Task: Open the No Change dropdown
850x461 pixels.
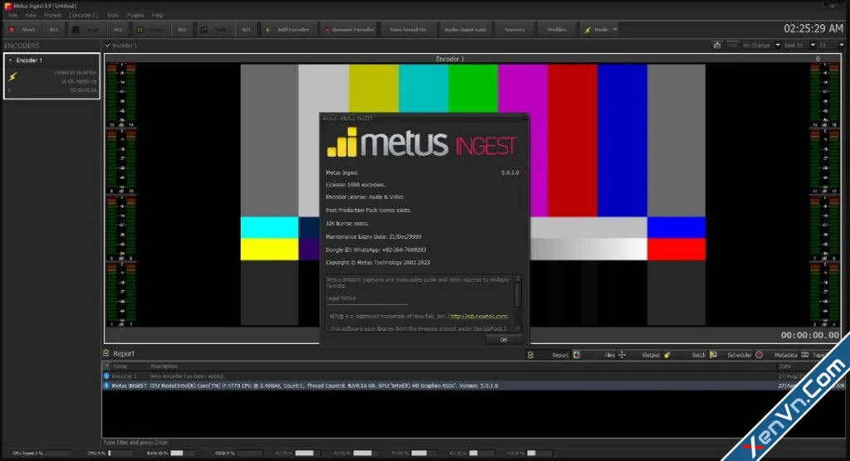Action: coord(761,46)
